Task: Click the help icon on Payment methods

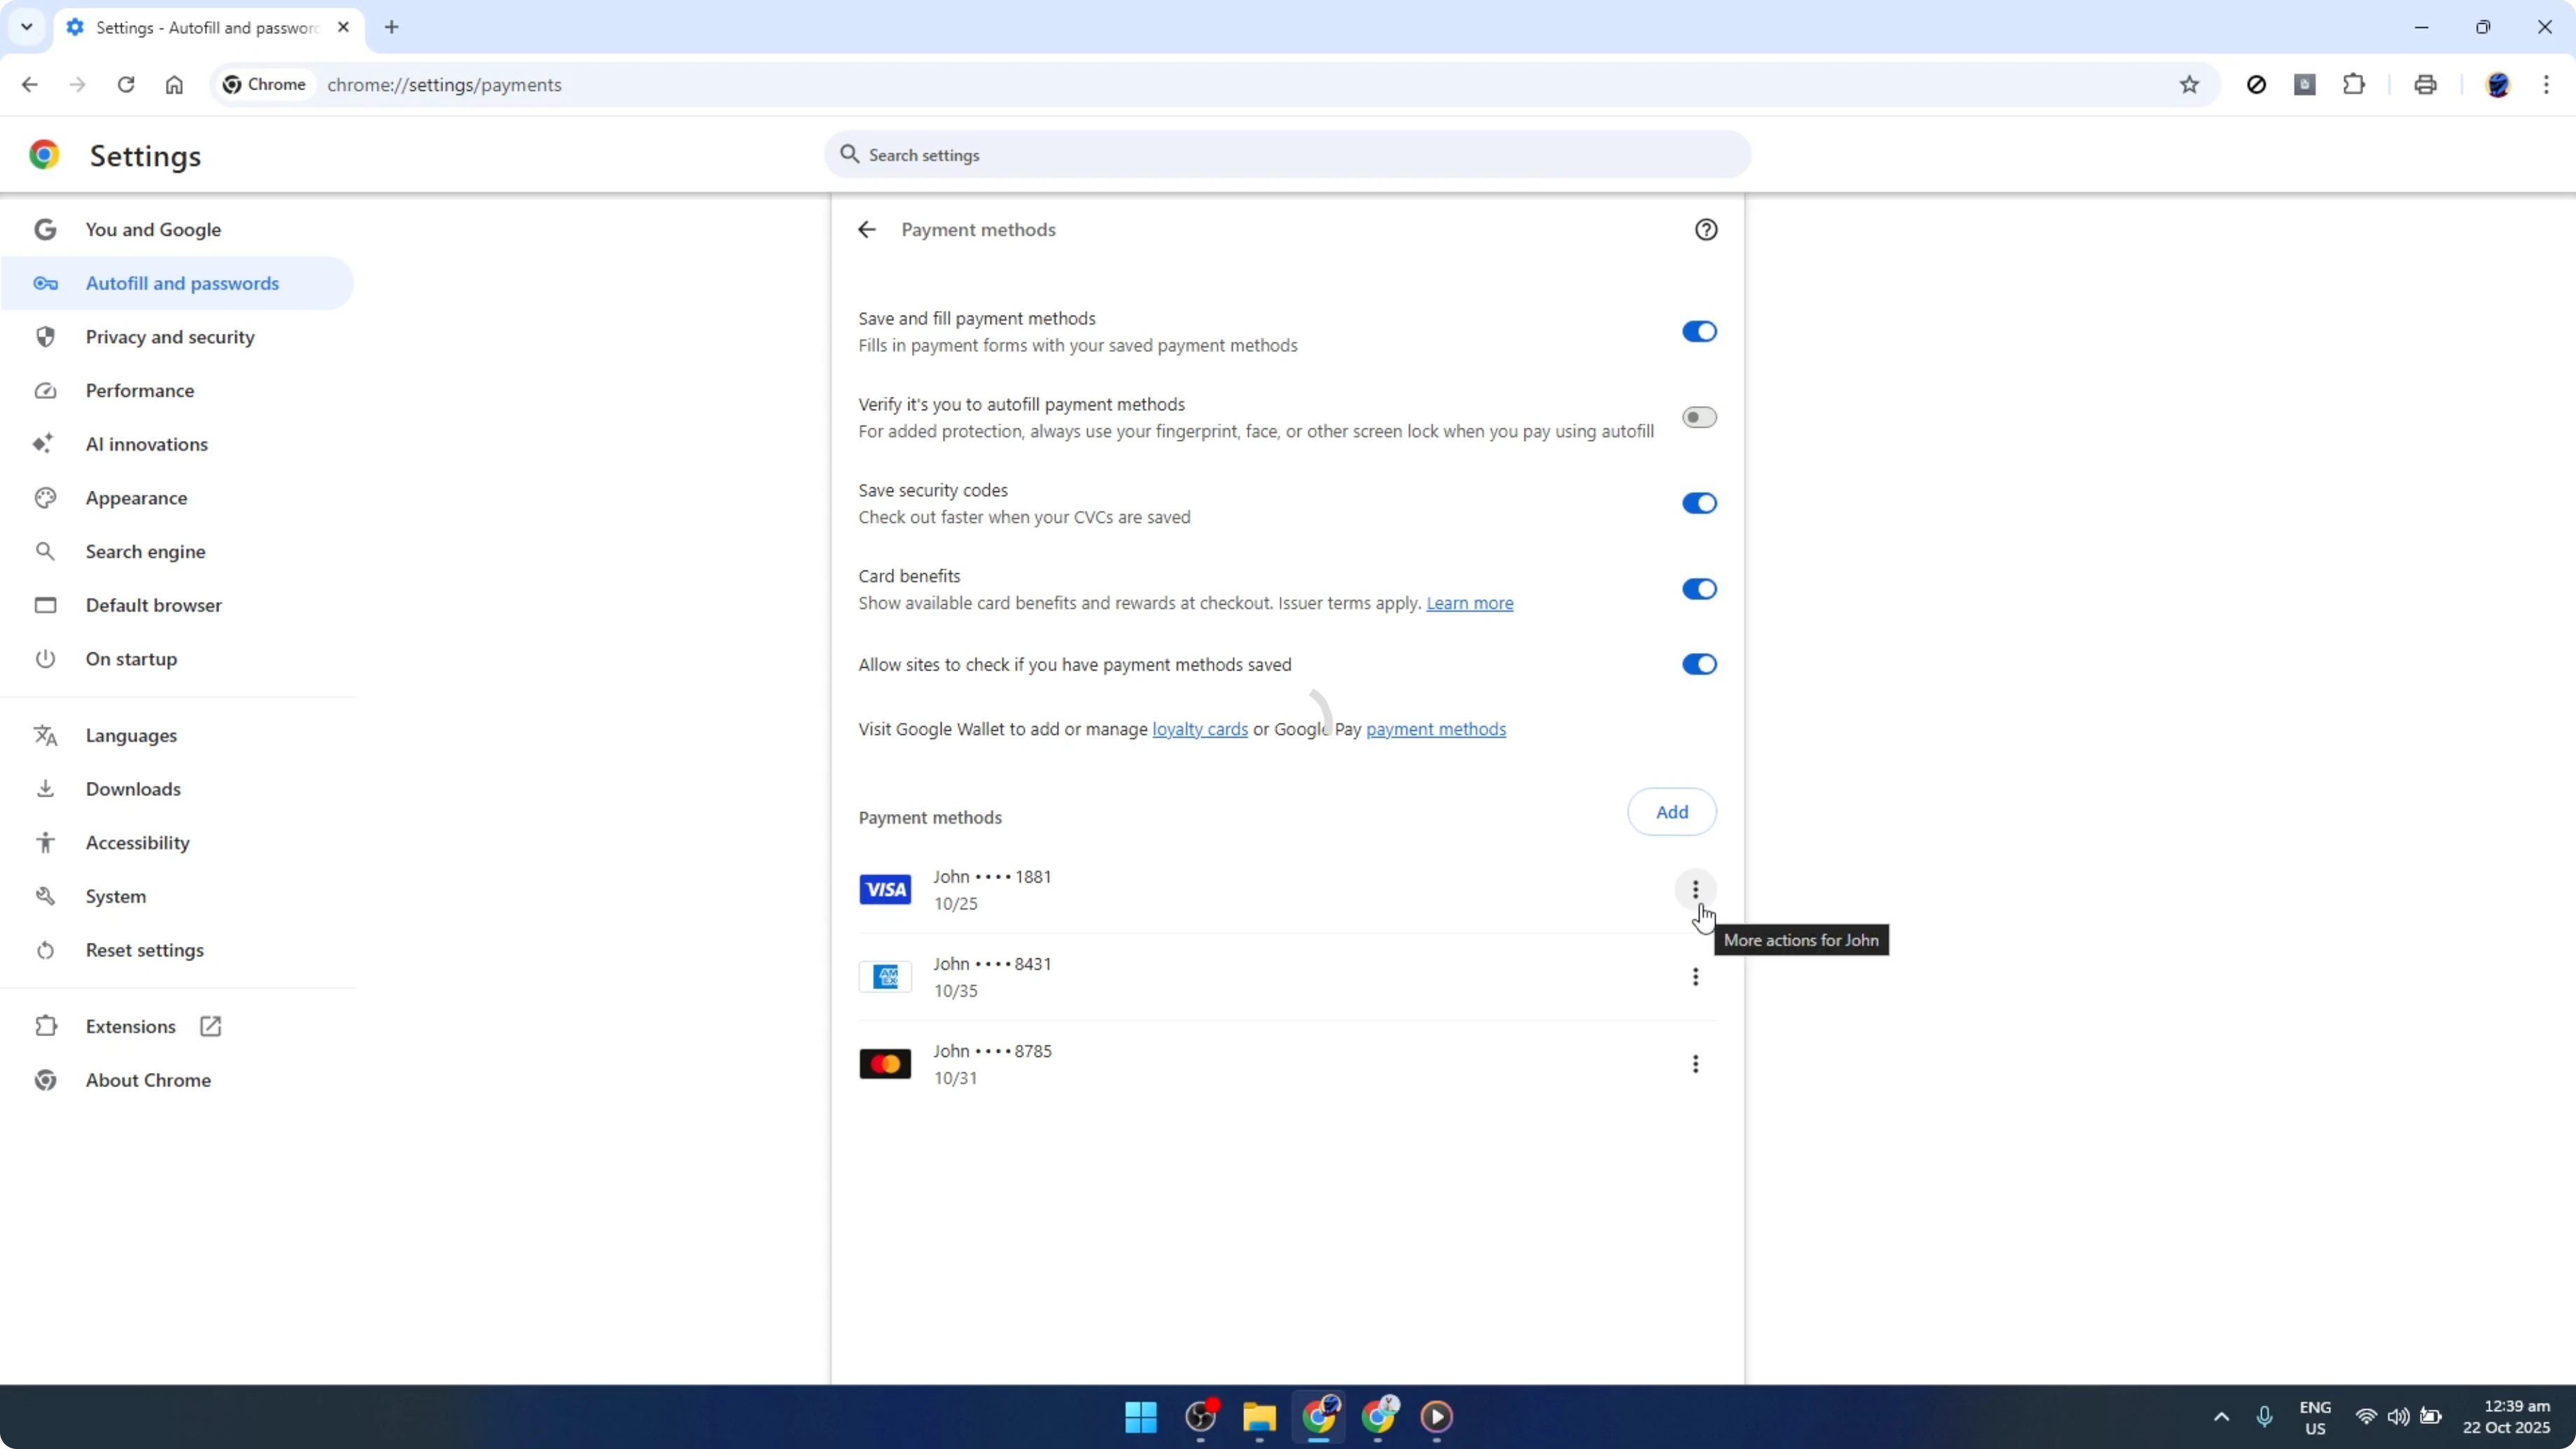Action: click(x=1705, y=229)
